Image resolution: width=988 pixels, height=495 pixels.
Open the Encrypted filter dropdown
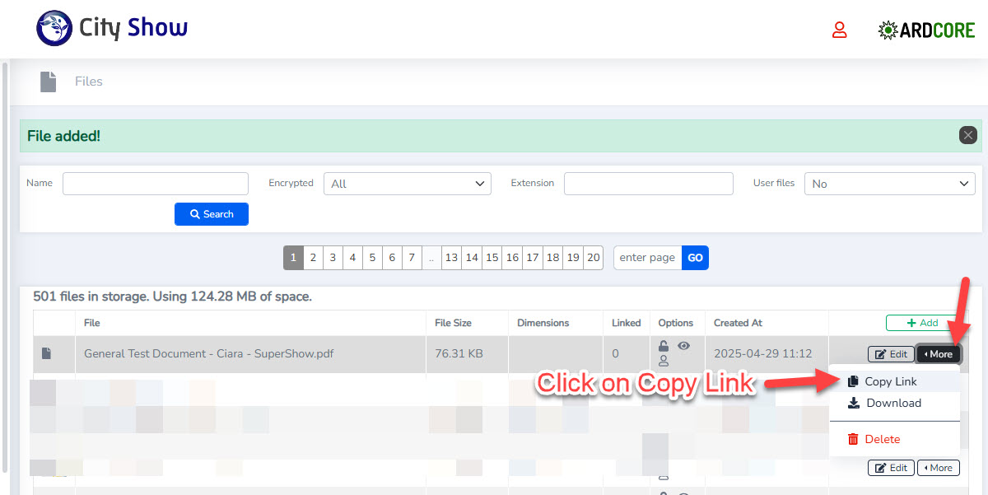[407, 184]
